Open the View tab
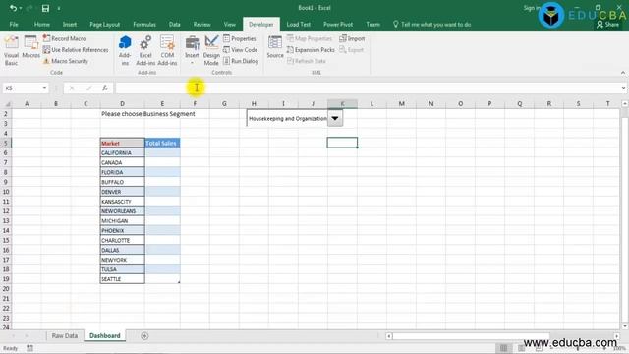The image size is (629, 354). point(230,24)
